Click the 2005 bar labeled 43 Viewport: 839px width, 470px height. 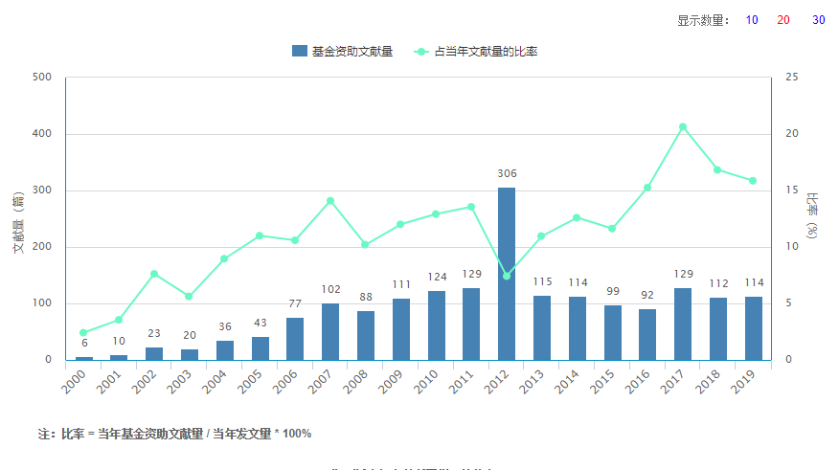[261, 348]
